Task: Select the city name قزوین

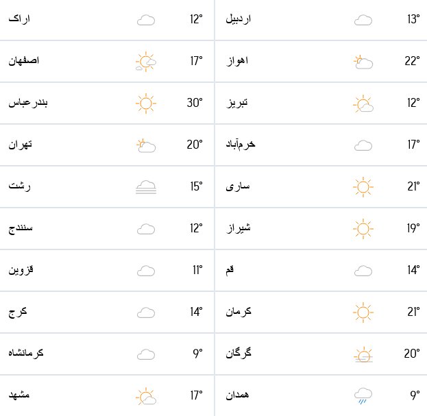Action: pyautogui.click(x=21, y=270)
